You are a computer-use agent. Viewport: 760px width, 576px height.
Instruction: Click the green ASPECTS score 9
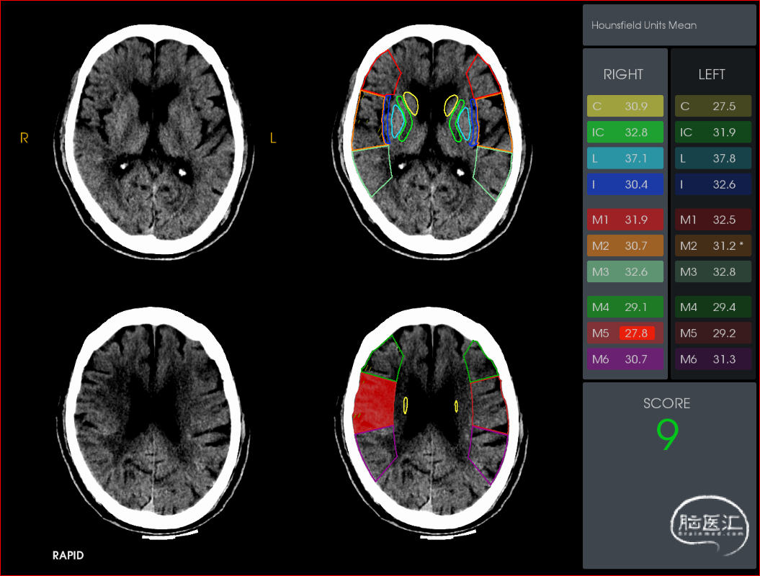click(667, 435)
